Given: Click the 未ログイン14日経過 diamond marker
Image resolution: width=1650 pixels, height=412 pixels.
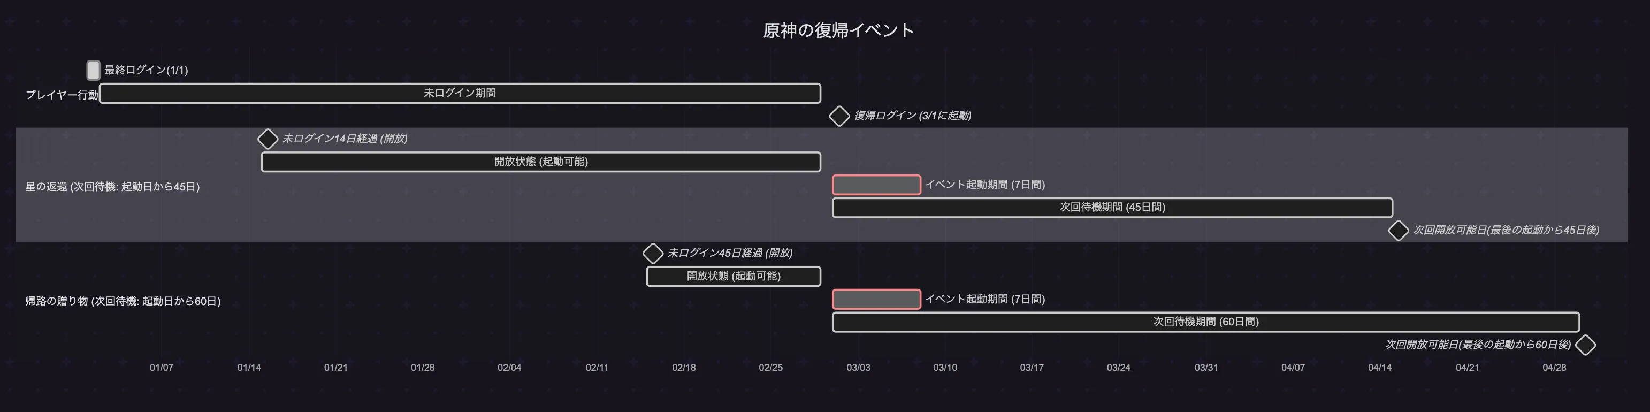Looking at the screenshot, I should click(268, 139).
